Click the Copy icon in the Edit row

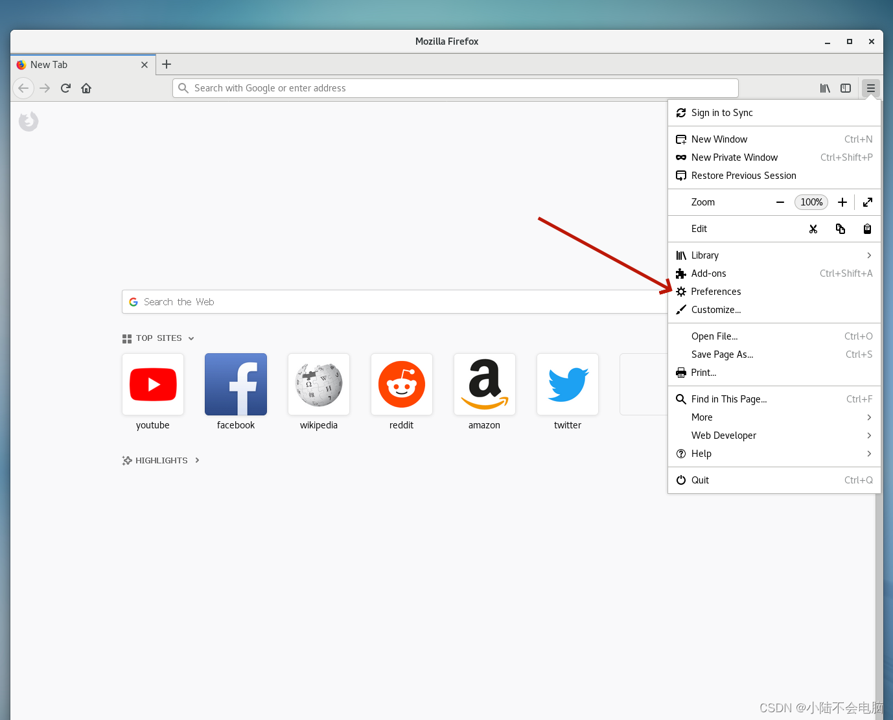(841, 229)
